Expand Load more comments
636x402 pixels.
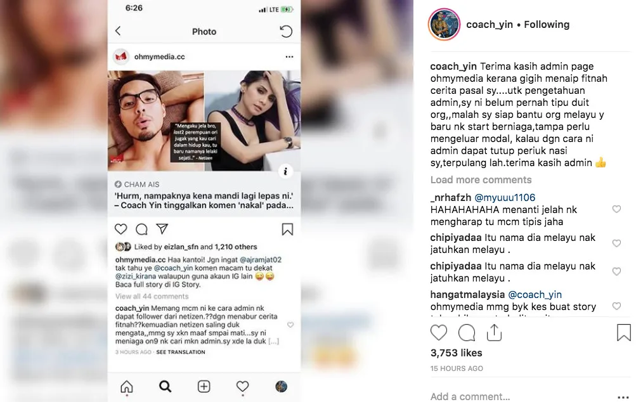[x=481, y=179]
